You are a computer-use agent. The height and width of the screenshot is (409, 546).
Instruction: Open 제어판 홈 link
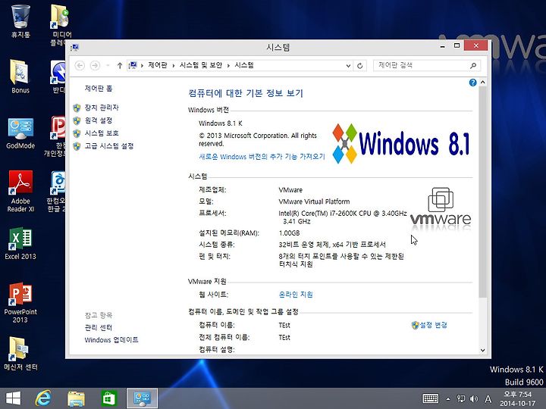click(99, 89)
